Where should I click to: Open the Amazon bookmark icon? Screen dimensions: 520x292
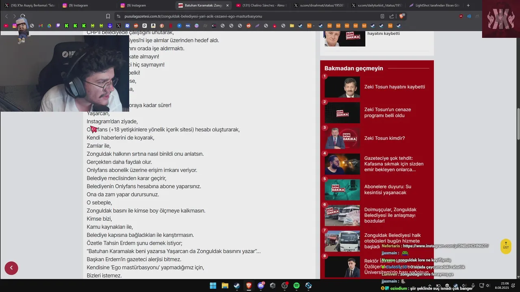[153, 26]
